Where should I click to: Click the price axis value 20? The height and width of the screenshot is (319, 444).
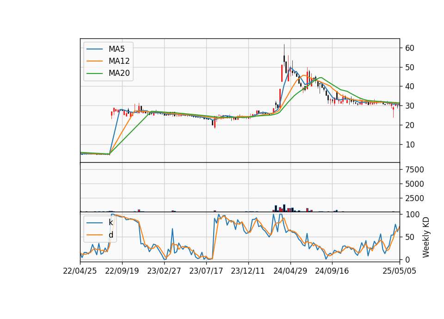point(410,125)
